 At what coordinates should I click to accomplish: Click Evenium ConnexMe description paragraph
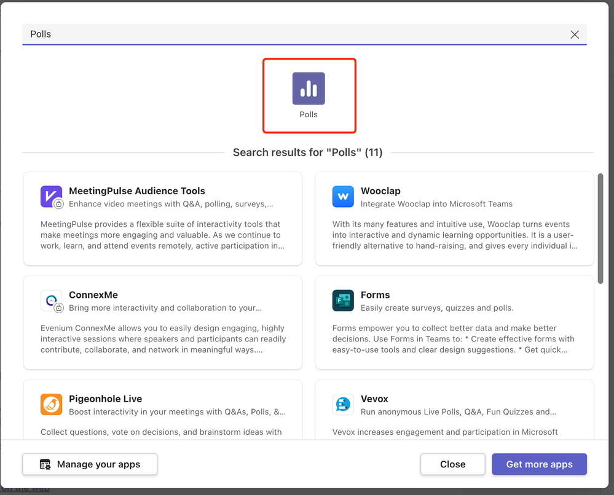(x=163, y=339)
